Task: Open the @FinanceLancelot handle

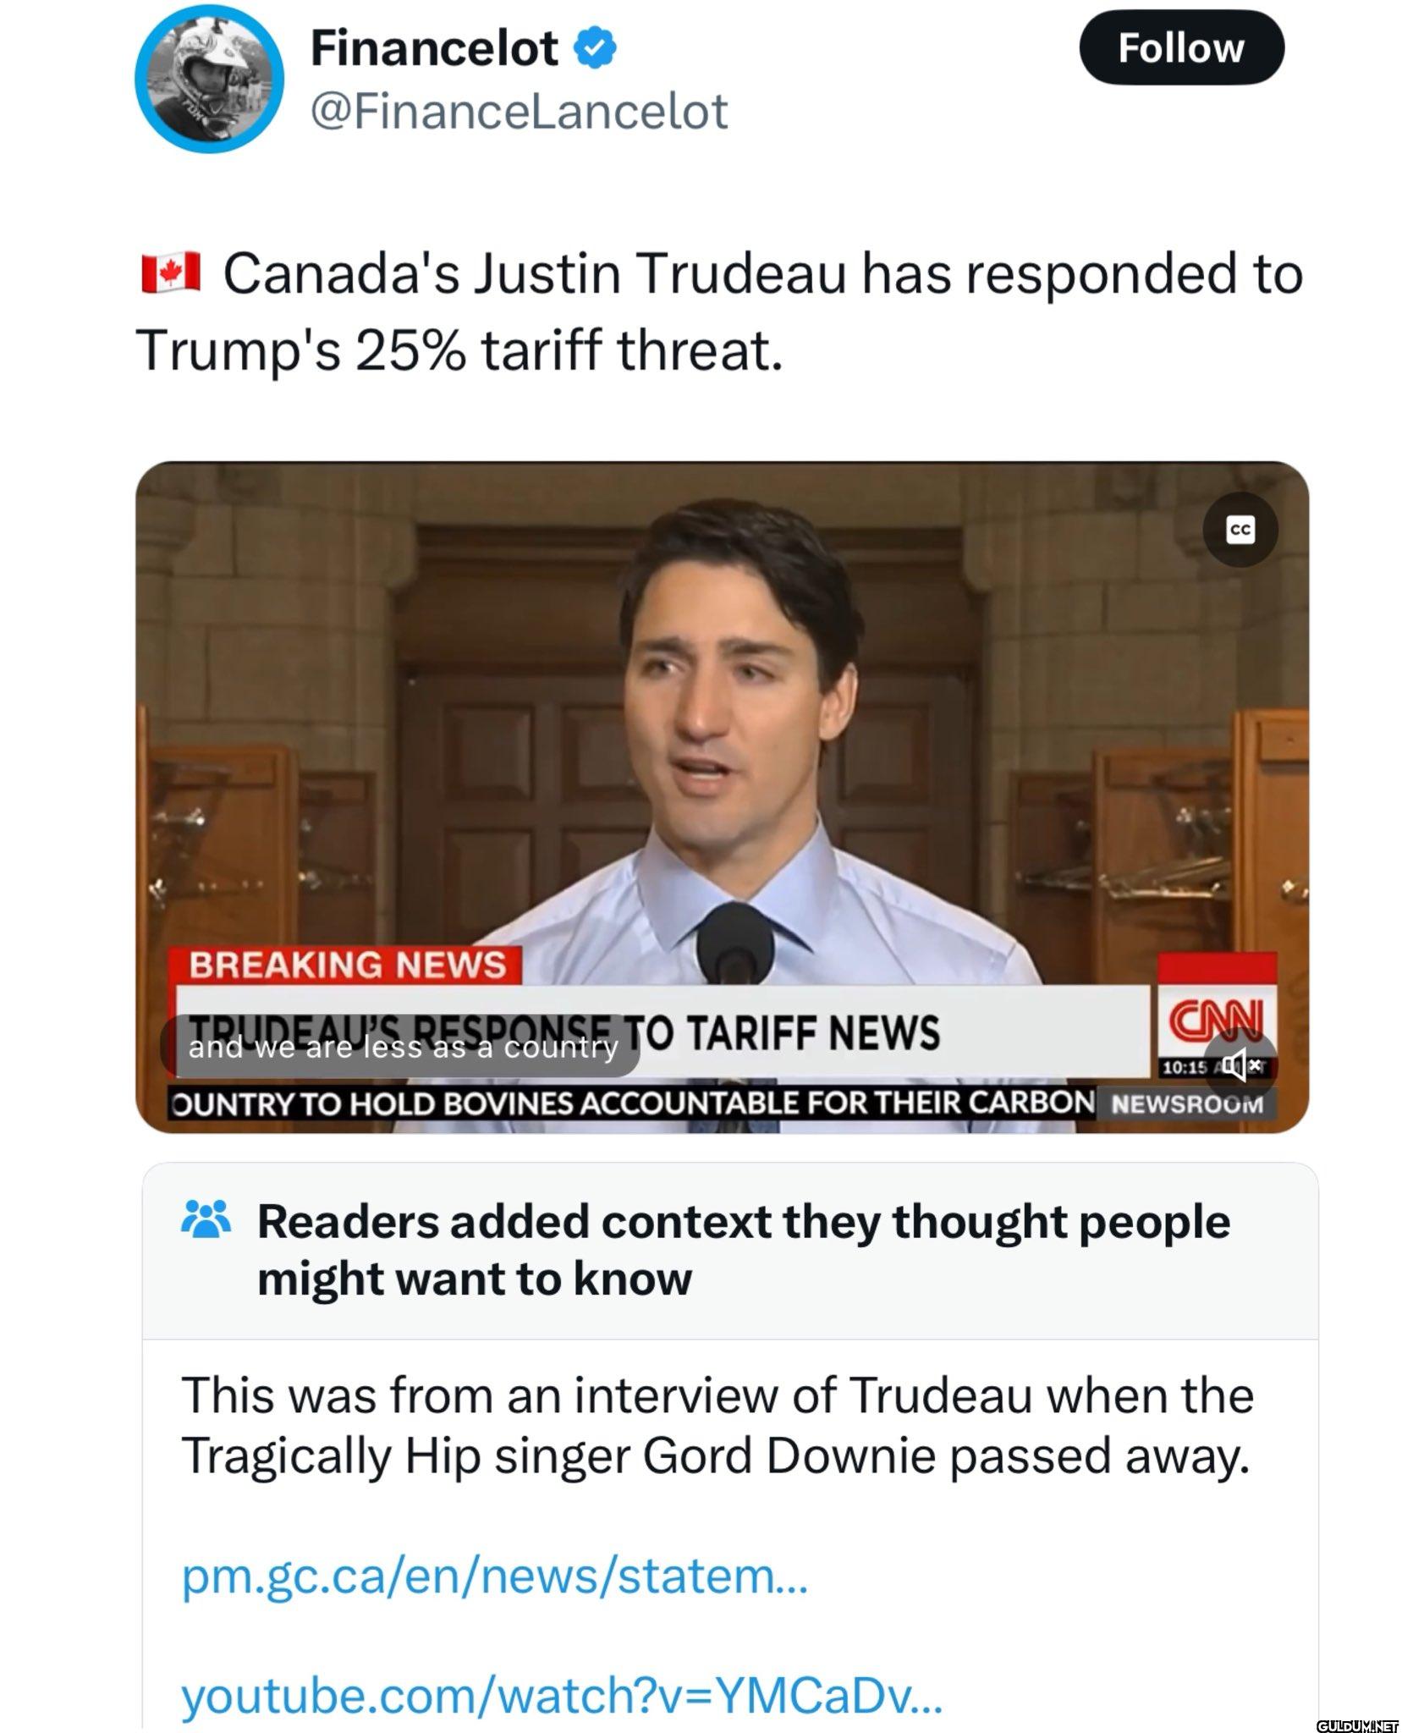Action: (519, 112)
